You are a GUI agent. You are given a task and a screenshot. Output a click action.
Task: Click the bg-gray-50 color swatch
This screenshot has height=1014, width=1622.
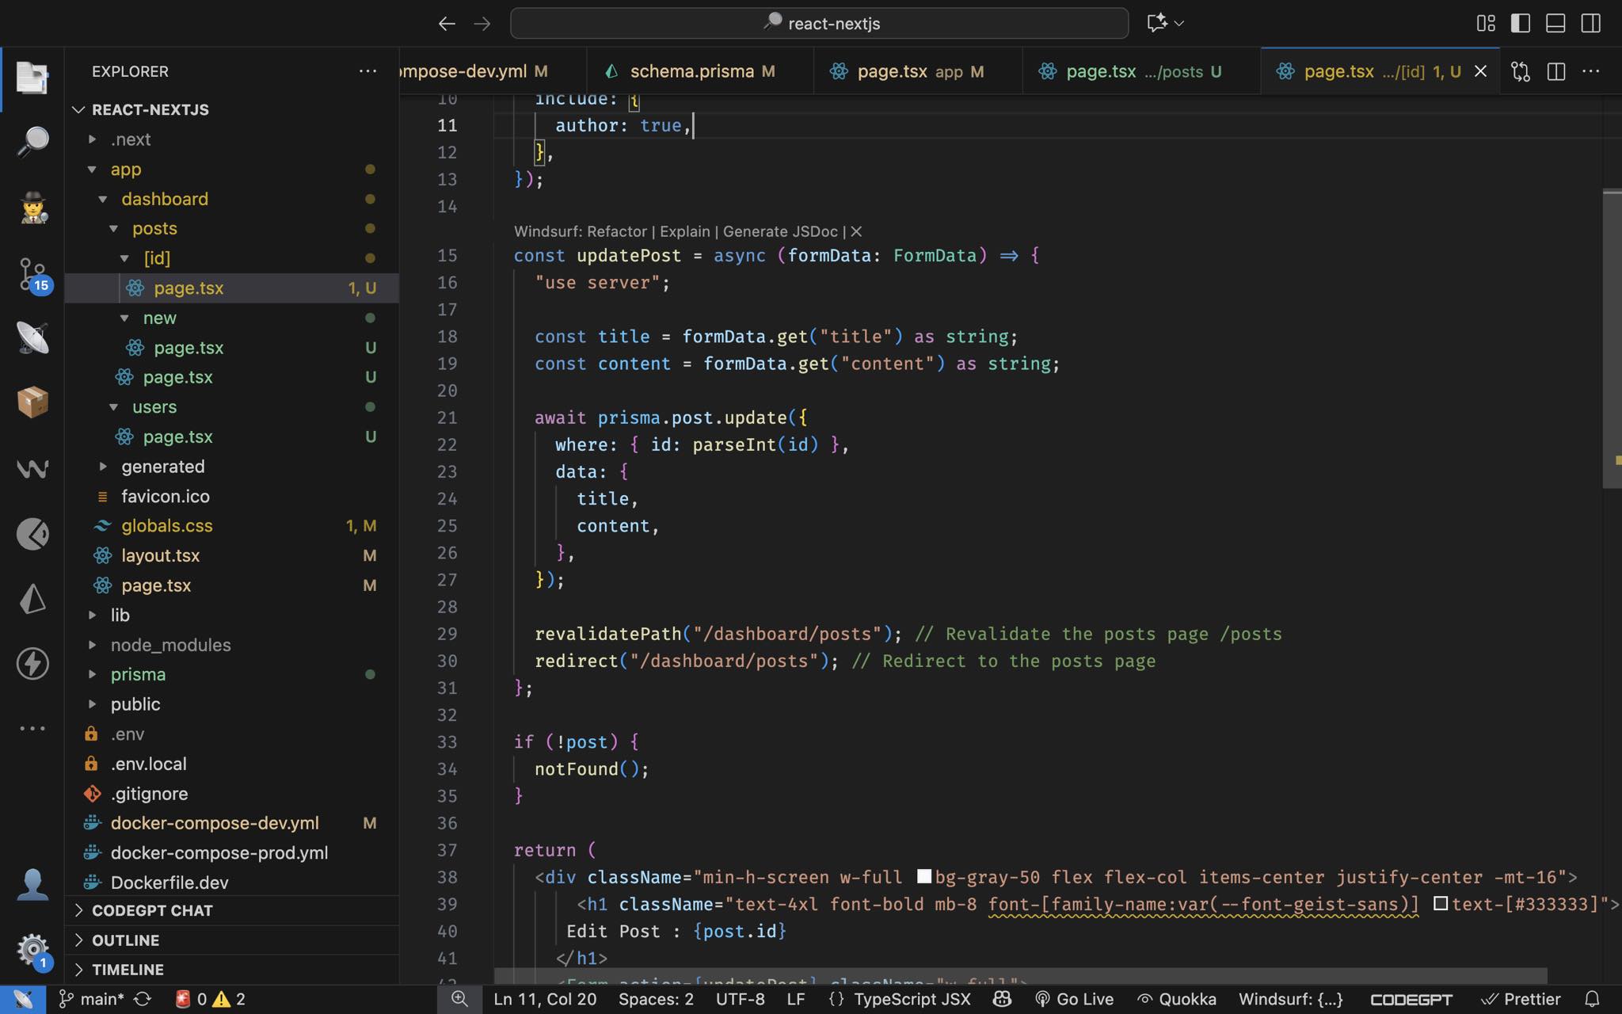[923, 876]
